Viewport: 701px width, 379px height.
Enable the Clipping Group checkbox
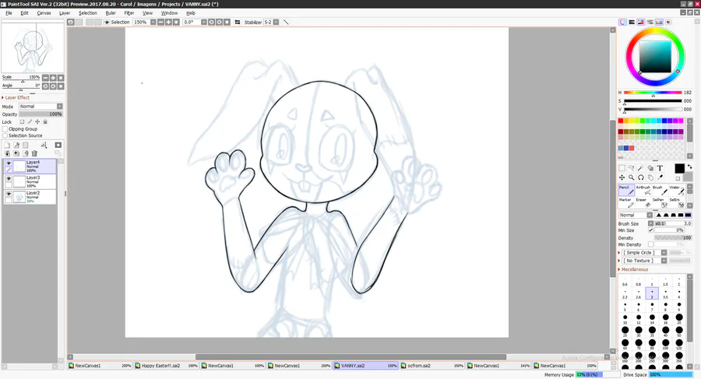click(5, 128)
